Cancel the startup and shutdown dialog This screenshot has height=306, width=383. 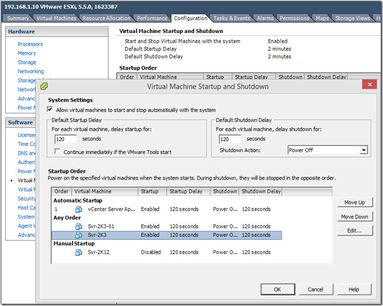pos(316,289)
